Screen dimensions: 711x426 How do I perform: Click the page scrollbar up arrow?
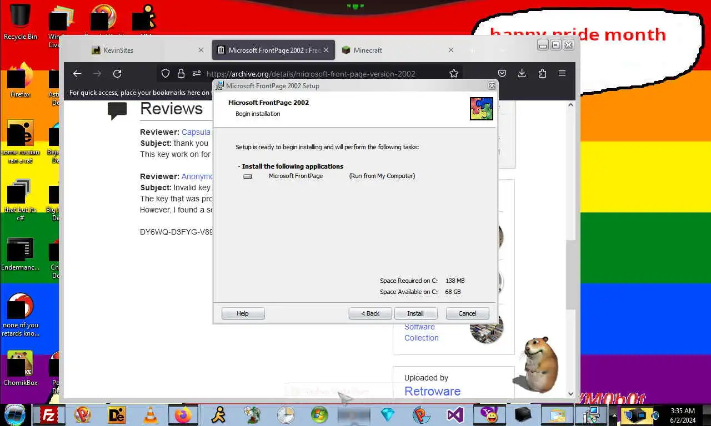[570, 105]
